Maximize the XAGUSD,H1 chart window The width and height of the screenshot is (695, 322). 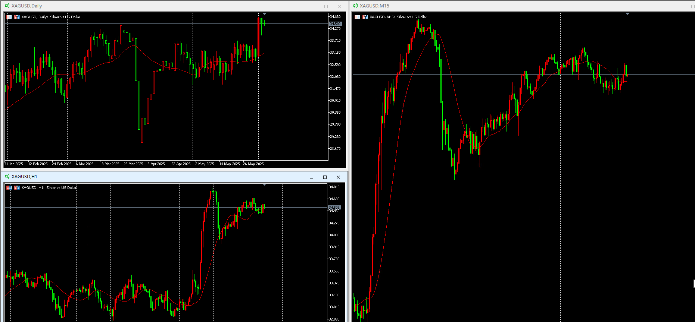coord(325,177)
